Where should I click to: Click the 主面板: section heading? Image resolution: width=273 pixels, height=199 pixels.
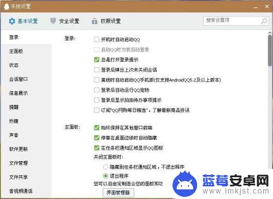click(72, 127)
